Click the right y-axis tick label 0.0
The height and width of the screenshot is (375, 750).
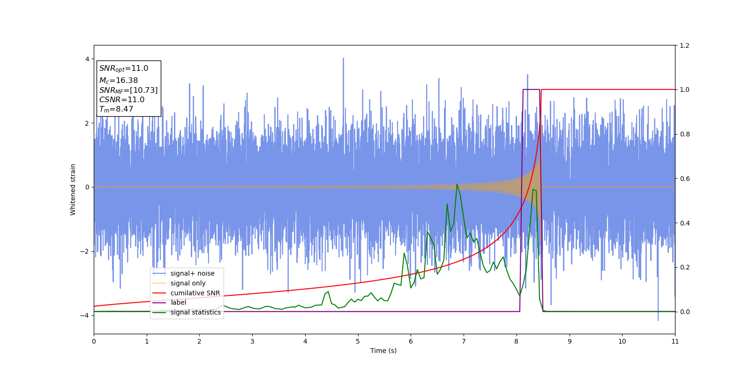point(685,312)
